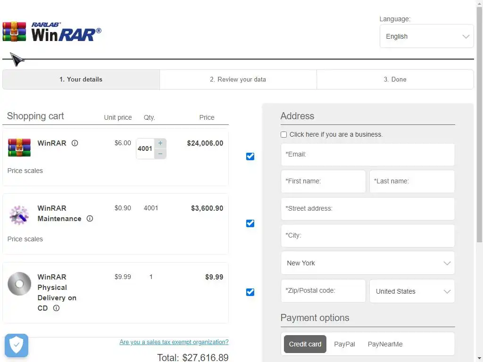
Task: Go to the '3. Done' step tab
Action: click(x=395, y=79)
